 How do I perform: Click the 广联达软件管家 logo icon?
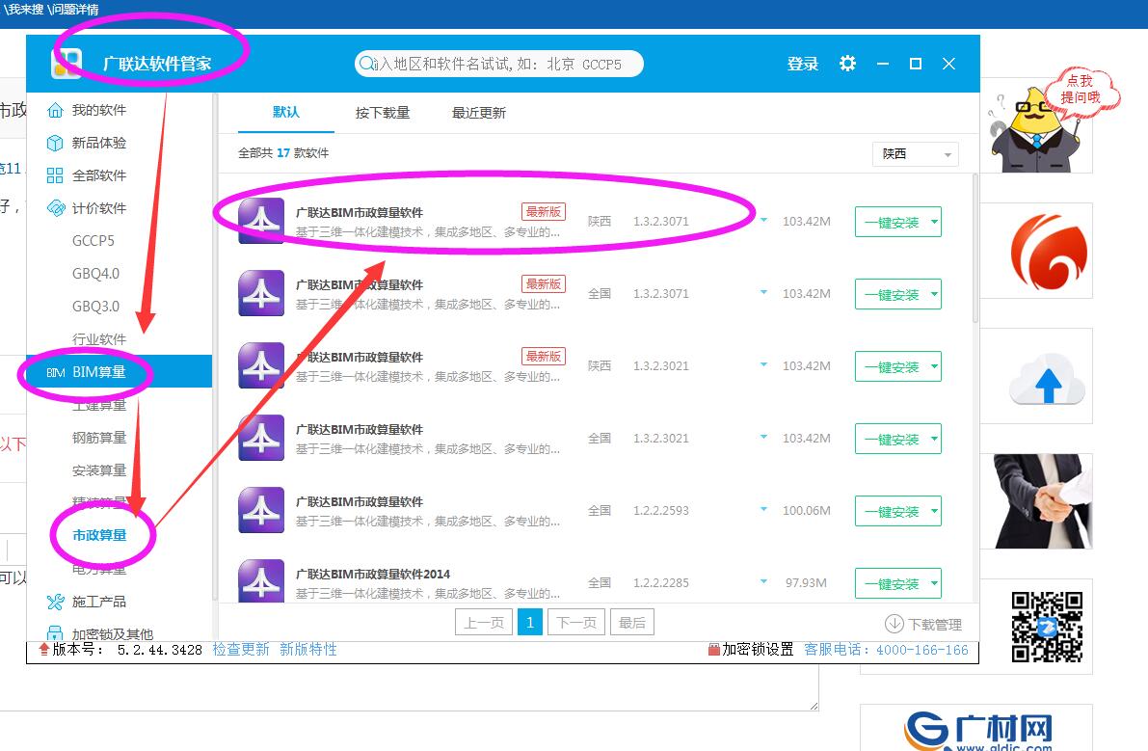(67, 64)
